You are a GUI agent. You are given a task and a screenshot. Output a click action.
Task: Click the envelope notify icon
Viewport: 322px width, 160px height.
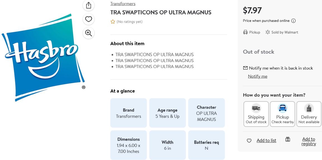pos(245,68)
